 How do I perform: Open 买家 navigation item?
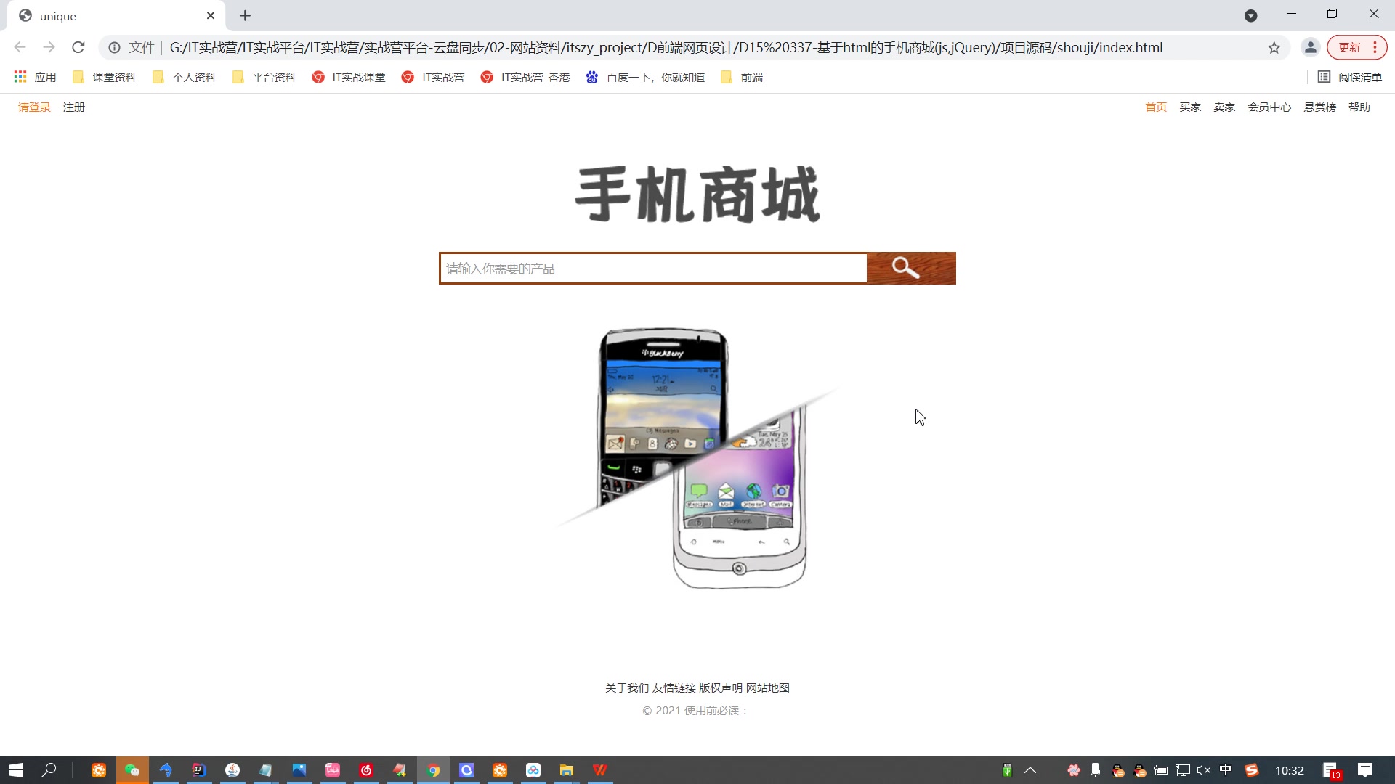pos(1190,107)
